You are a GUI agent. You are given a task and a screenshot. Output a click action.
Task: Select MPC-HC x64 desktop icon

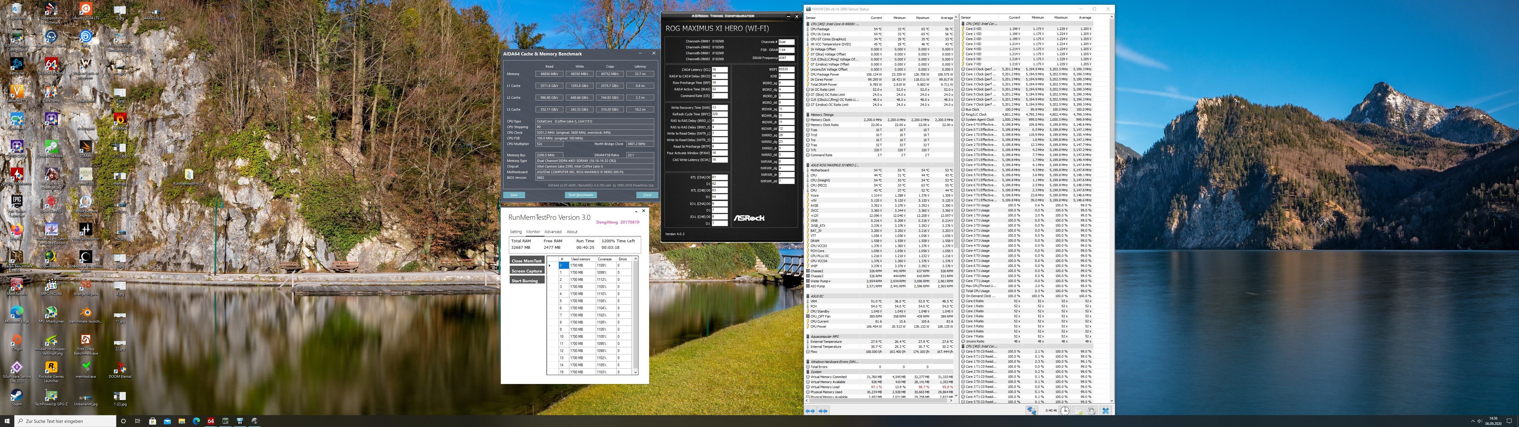pyautogui.click(x=51, y=287)
